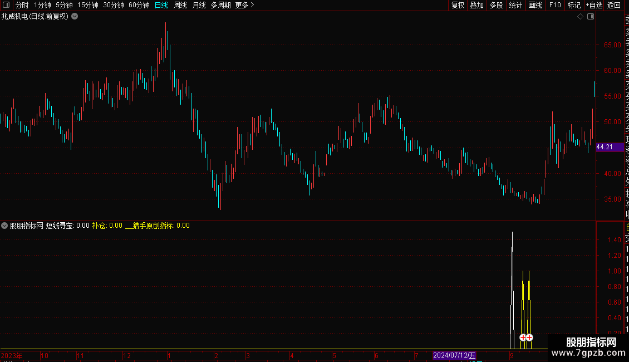629x362 pixels.
Task: Toggle the left panel icon in the toolbar
Action: [x=6, y=5]
